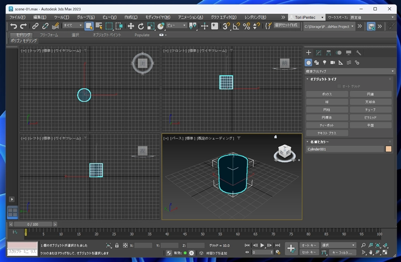Click the object color swatch
The width and height of the screenshot is (401, 262).
click(388, 149)
